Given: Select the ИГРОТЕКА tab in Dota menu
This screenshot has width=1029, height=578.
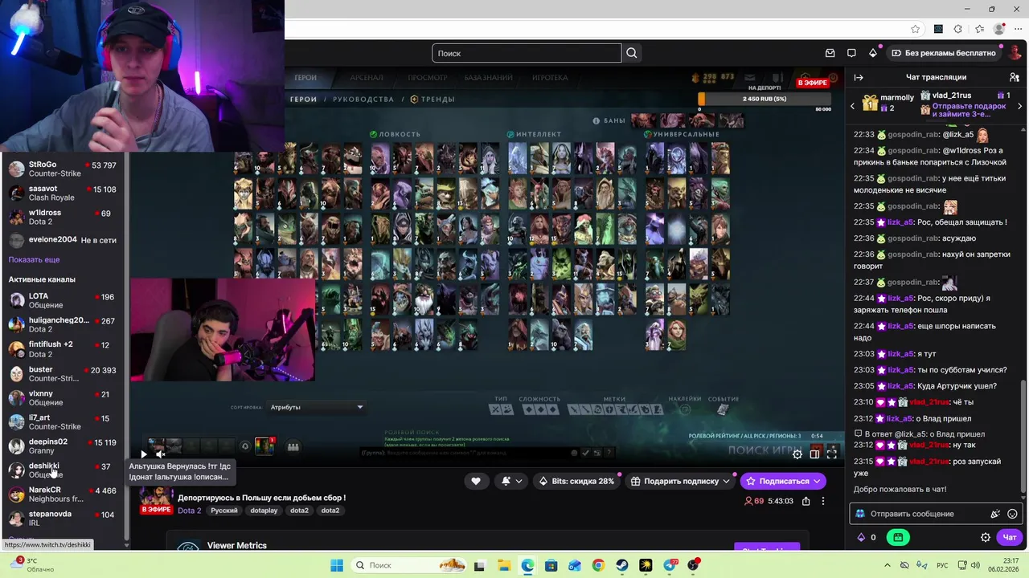Looking at the screenshot, I should pos(550,78).
